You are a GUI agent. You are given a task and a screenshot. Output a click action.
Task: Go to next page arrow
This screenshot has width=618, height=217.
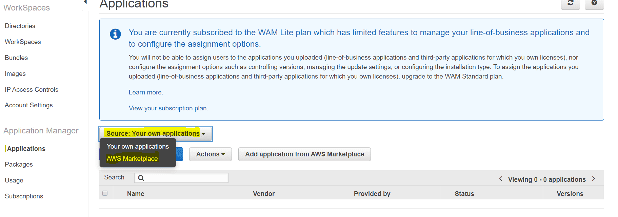pos(594,179)
